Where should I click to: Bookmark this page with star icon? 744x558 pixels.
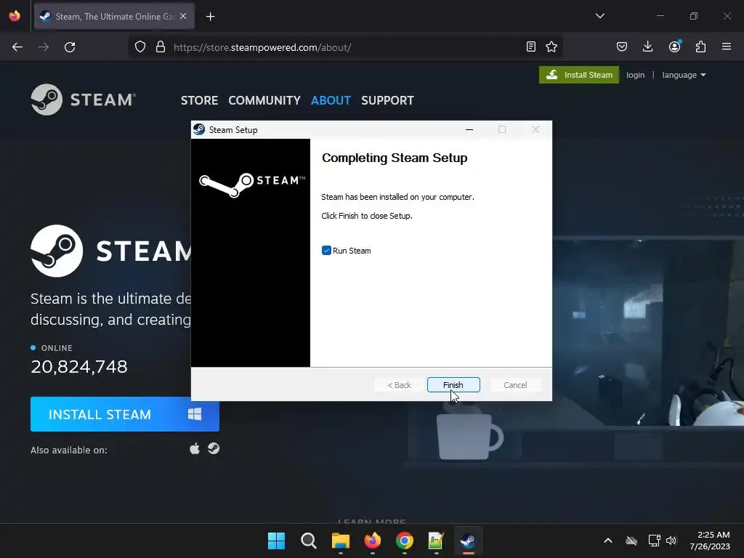pyautogui.click(x=551, y=46)
